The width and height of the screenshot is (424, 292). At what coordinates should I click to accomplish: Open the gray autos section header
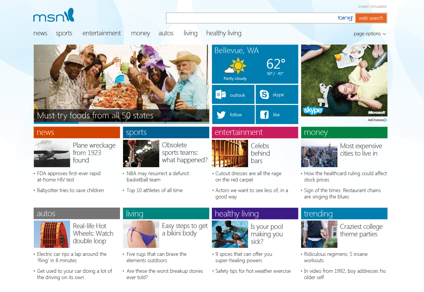(77, 213)
